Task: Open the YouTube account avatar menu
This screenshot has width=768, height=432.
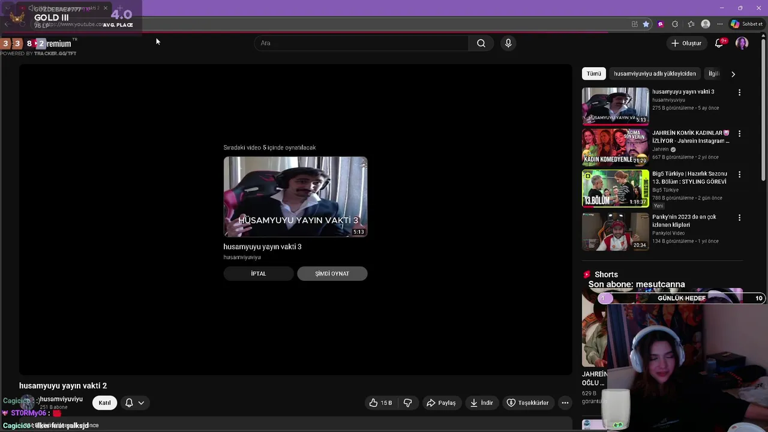Action: pyautogui.click(x=742, y=43)
